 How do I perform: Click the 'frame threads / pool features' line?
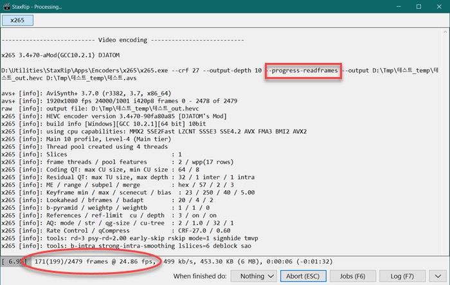click(x=118, y=162)
